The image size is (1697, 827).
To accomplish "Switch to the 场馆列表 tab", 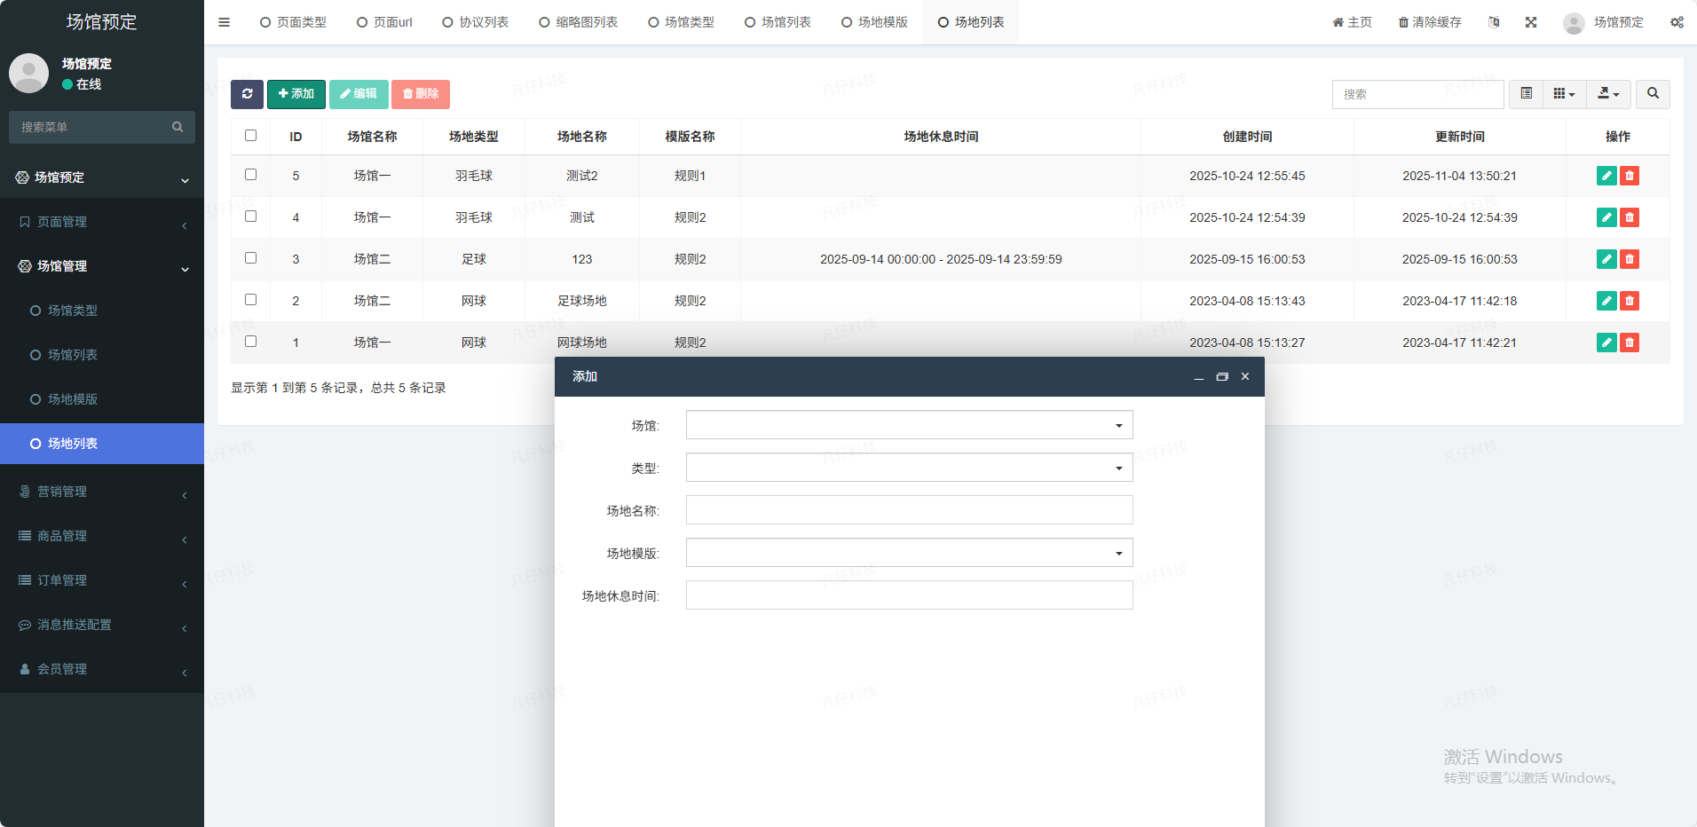I will [x=777, y=22].
